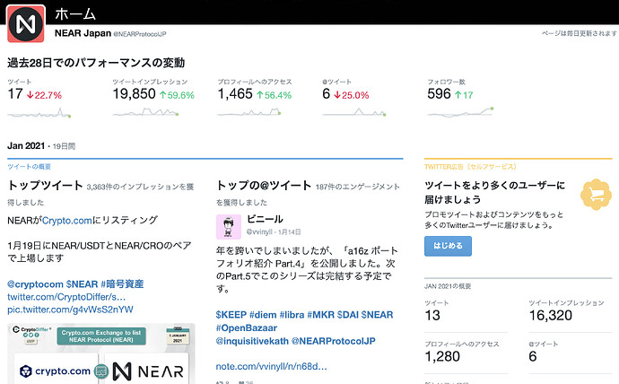Click the @NEARProtocolJP handle beside NEAR Japan
619x384 pixels.
(140, 34)
